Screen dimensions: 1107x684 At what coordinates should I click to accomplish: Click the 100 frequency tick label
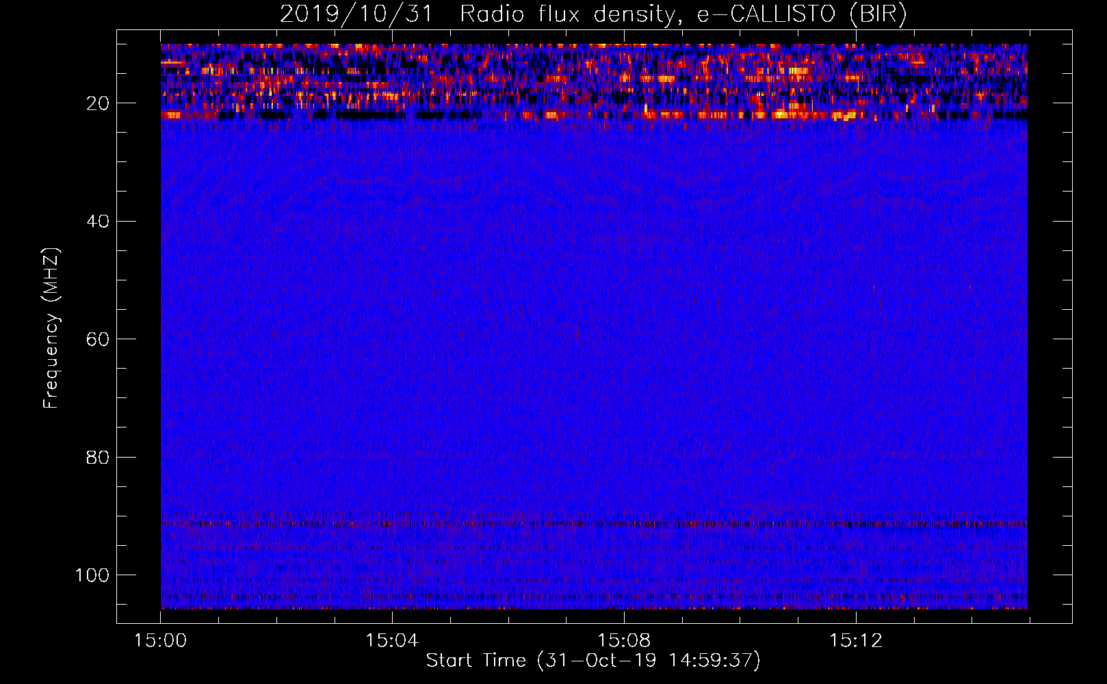point(92,575)
